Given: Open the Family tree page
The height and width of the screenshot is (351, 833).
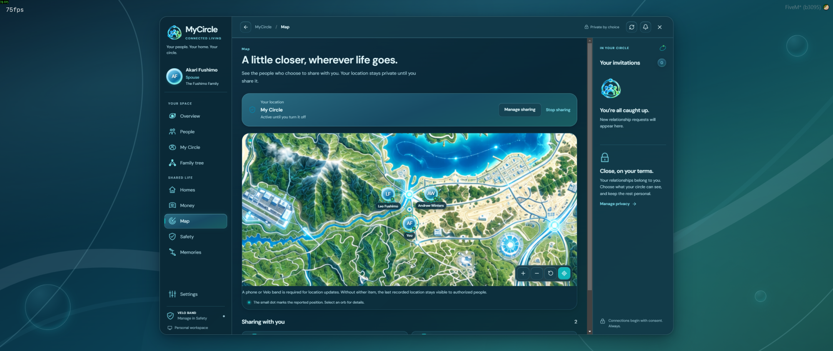Looking at the screenshot, I should coord(195,163).
